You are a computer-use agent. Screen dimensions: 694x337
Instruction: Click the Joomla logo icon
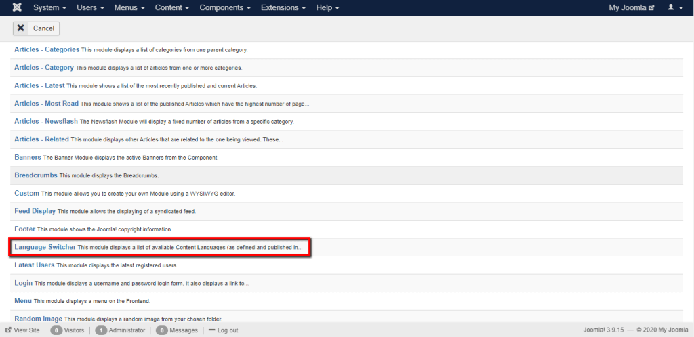coord(18,7)
